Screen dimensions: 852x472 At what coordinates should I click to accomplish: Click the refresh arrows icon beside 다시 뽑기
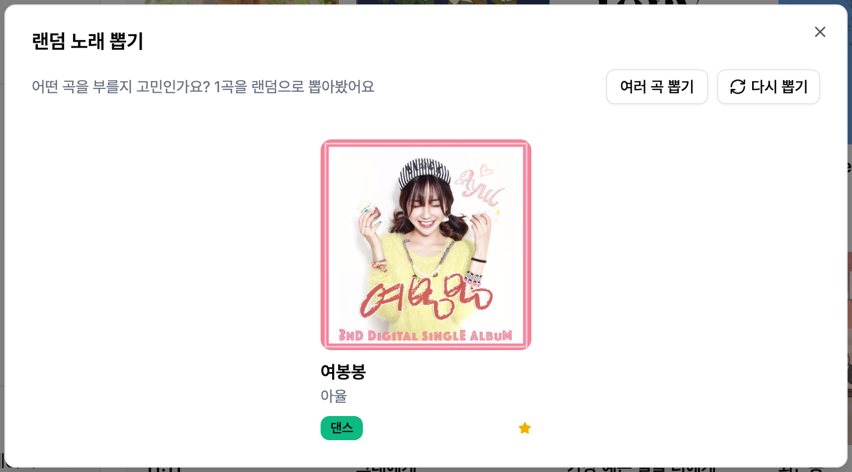[x=738, y=87]
